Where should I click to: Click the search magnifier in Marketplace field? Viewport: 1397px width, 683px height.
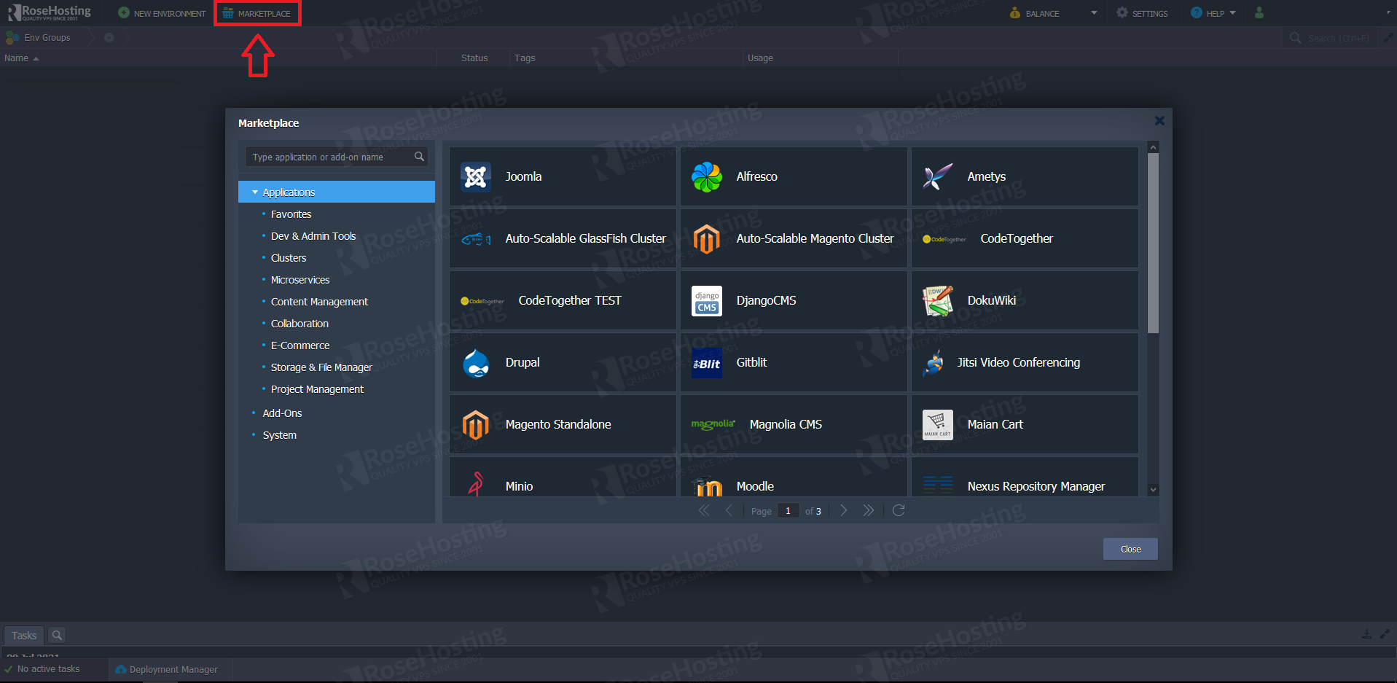click(x=419, y=157)
